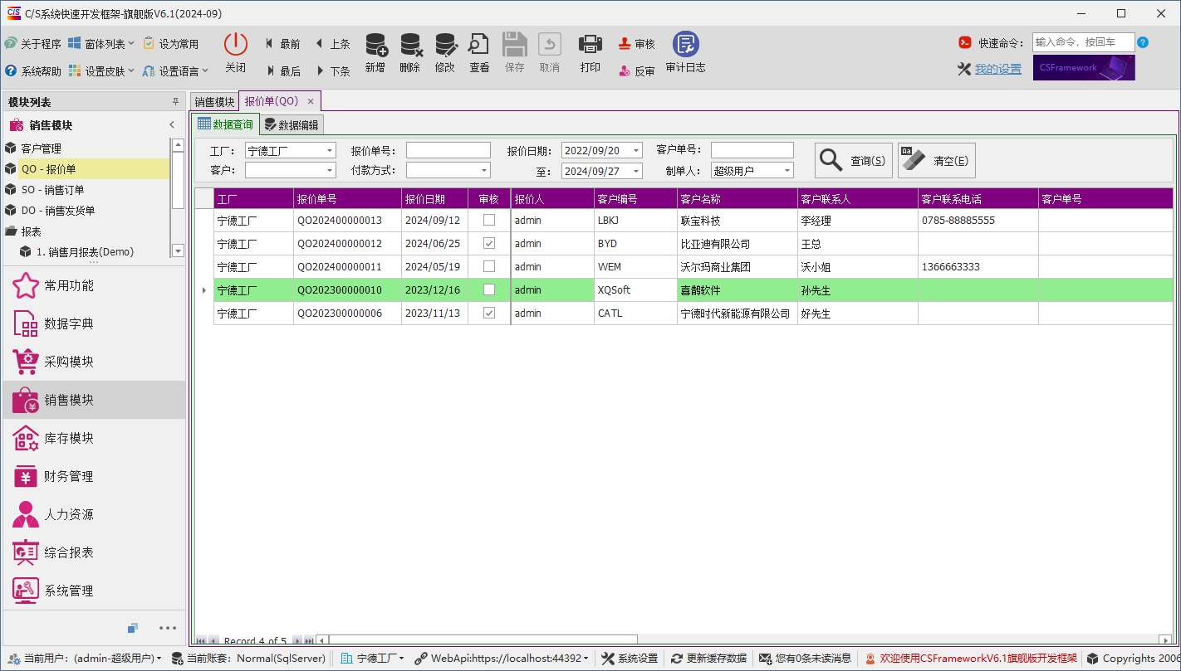Viewport: 1181px width, 671px height.
Task: Toggle 审核 checkbox for QO202300000006
Action: click(x=489, y=313)
